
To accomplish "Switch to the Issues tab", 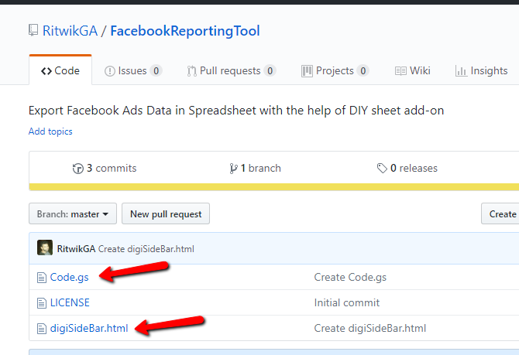I will coord(133,70).
